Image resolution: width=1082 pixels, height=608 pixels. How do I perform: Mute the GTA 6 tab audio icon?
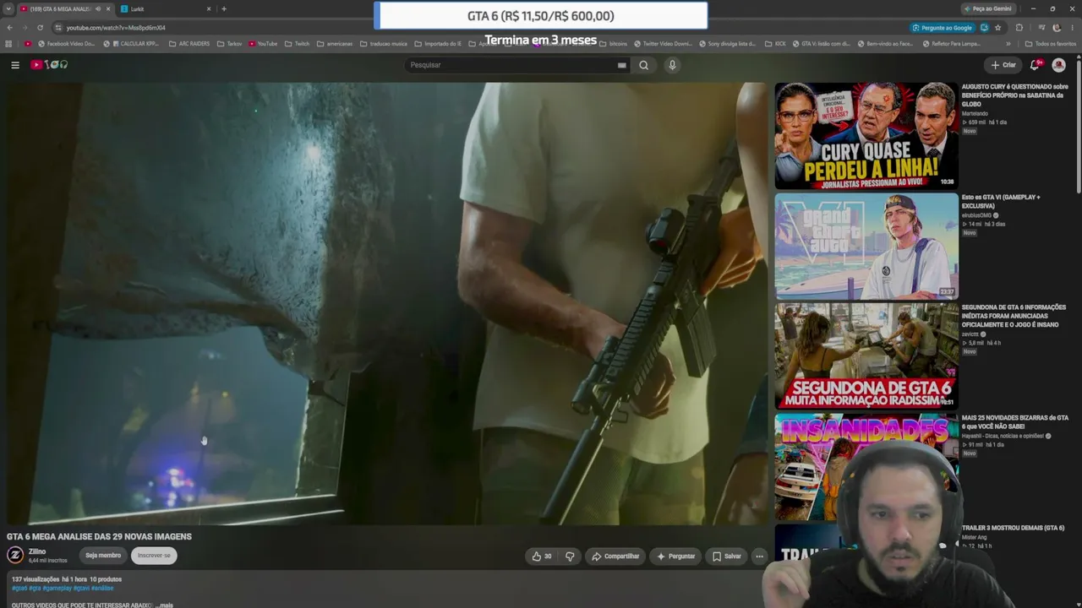click(x=97, y=8)
